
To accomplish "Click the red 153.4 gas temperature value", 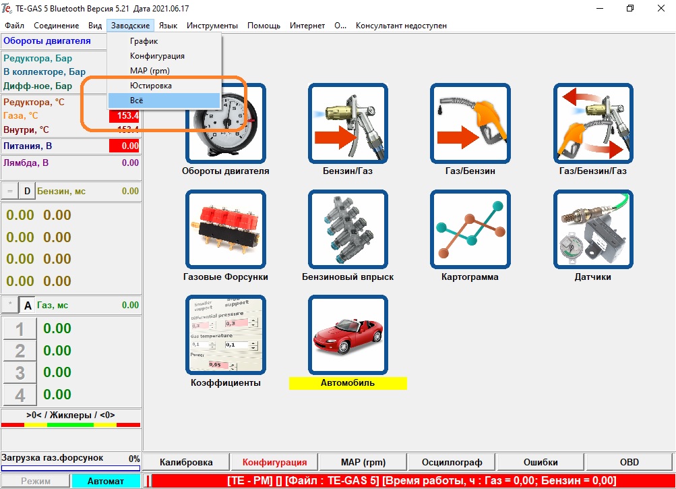I will pyautogui.click(x=124, y=115).
